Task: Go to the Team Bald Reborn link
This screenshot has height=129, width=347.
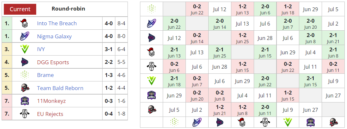Action: pyautogui.click(x=60, y=88)
